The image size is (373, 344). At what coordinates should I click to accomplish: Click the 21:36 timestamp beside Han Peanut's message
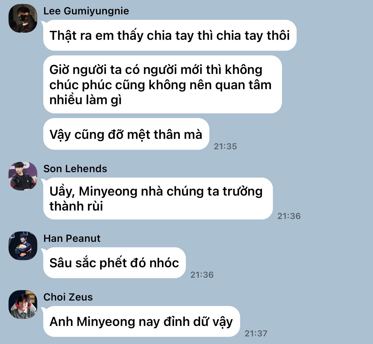click(x=202, y=275)
